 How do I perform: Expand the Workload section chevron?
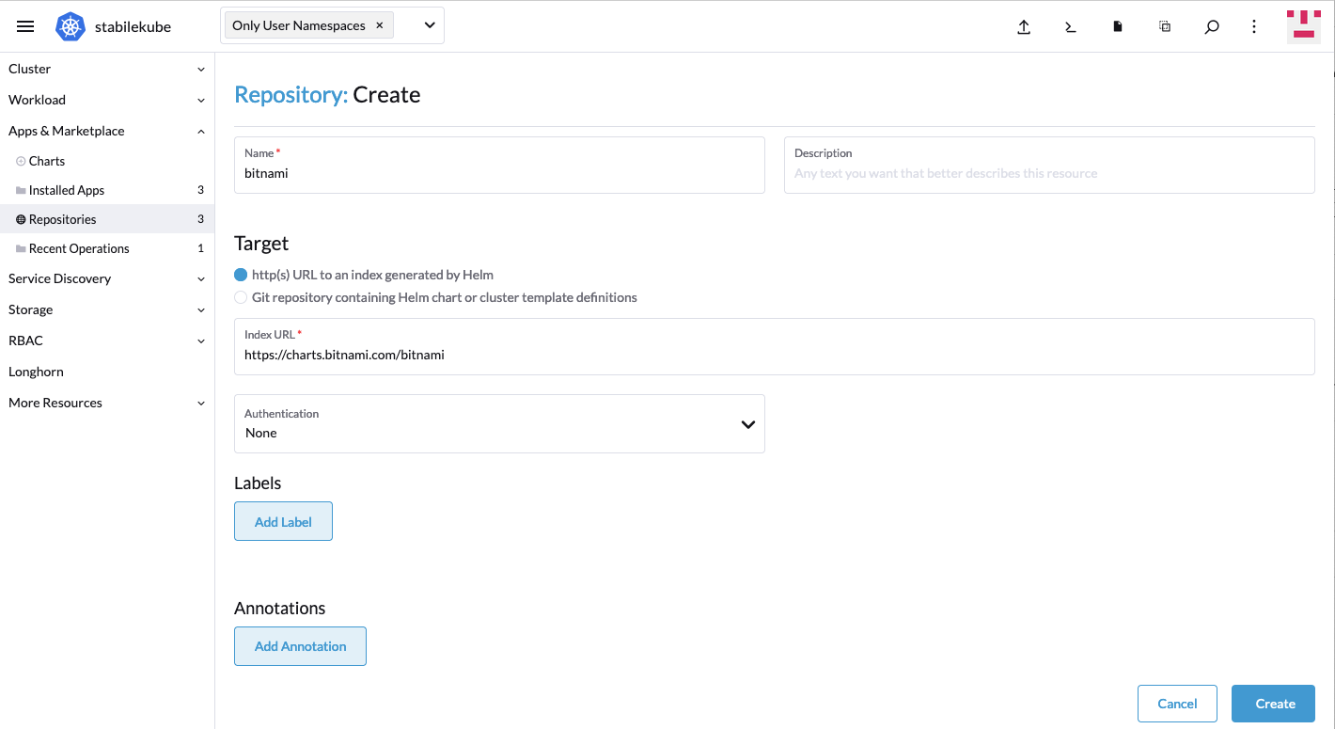coord(201,101)
